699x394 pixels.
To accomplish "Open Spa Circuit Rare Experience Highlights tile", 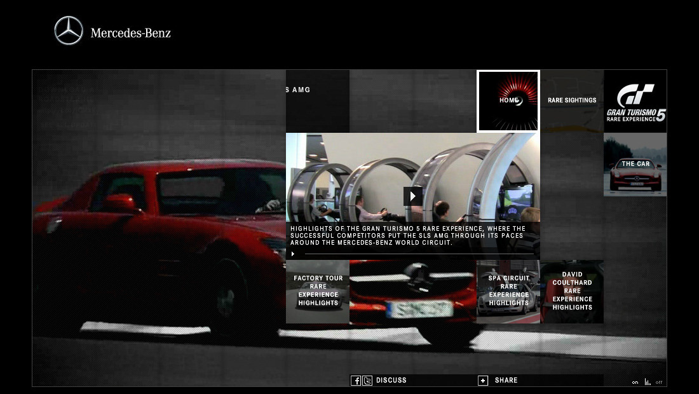I will point(508,292).
